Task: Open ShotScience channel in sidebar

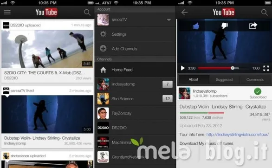Action: click(x=135, y=99)
